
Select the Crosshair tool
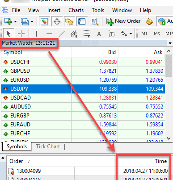click(21, 34)
